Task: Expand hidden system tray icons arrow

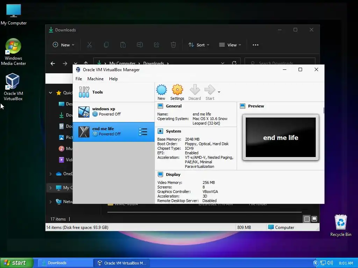Action: [x=316, y=263]
